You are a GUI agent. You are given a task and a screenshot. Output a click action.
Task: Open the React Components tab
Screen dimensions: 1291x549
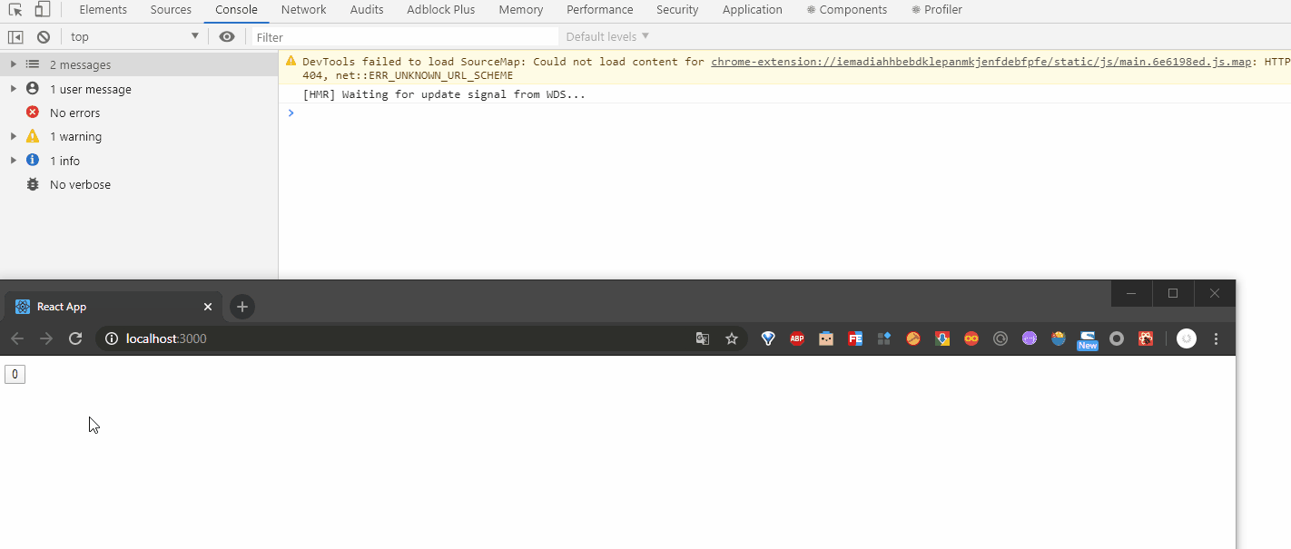click(x=847, y=10)
